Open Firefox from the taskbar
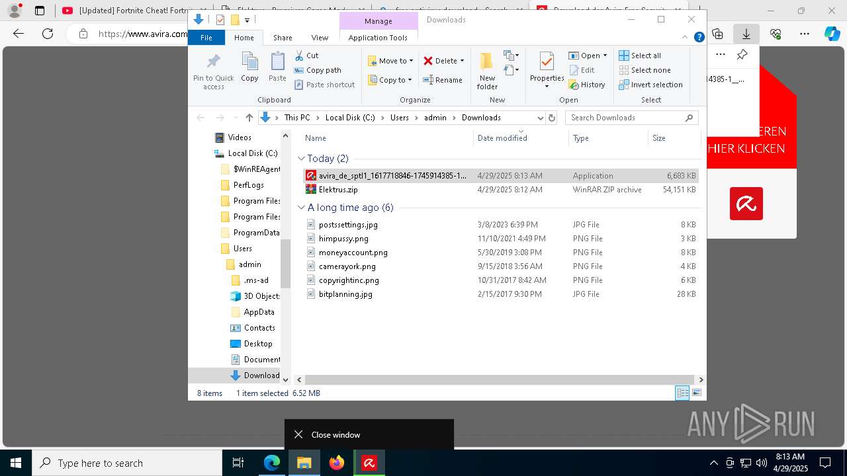847x476 pixels. coord(337,463)
